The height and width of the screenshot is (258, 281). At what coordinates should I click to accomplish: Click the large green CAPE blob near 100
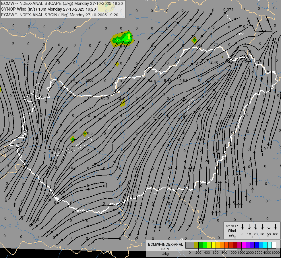point(123,39)
